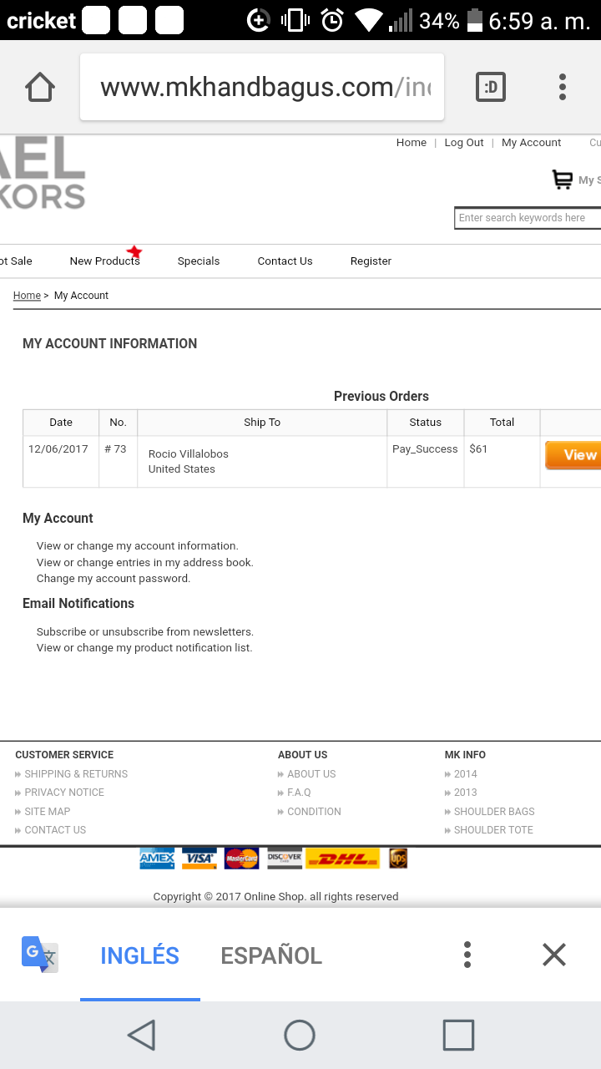Focus the URL address bar
This screenshot has height=1069, width=601.
click(262, 87)
